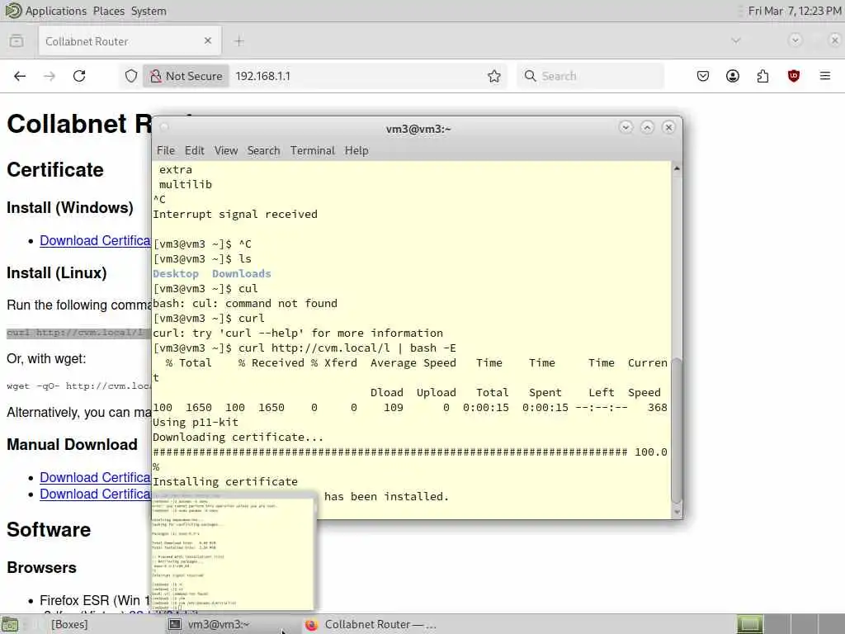Click the vm3@vm3:~ taskbar entry

(217, 624)
